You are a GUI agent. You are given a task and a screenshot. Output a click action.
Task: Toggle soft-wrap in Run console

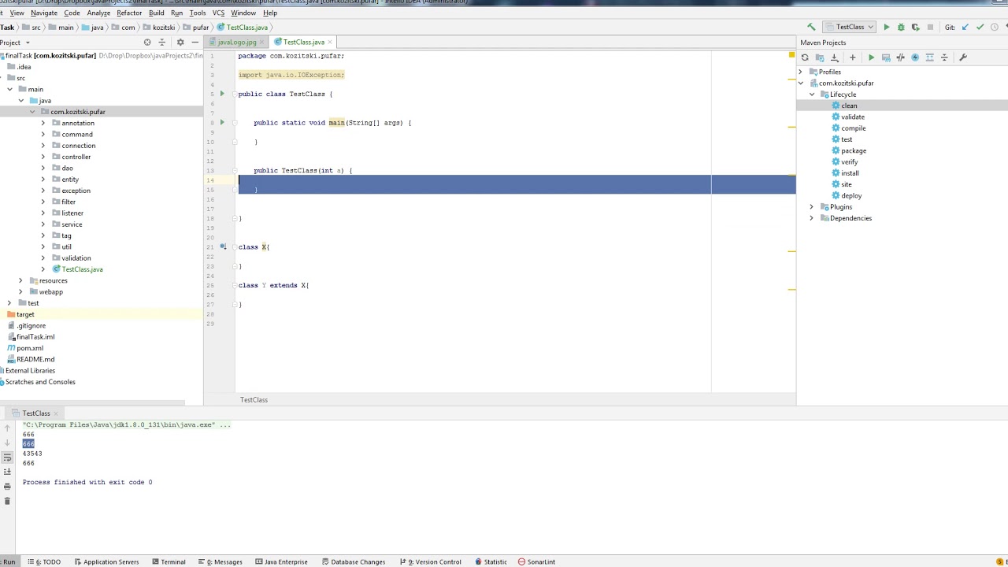[7, 458]
